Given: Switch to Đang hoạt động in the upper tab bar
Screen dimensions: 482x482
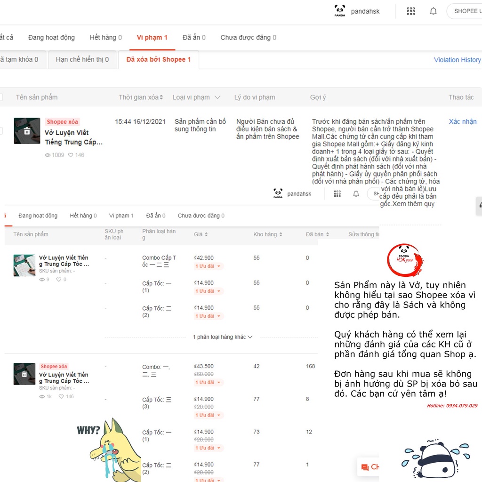Looking at the screenshot, I should 51,38.
